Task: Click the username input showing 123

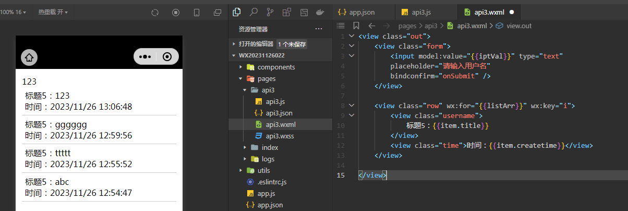Action: click(99, 81)
